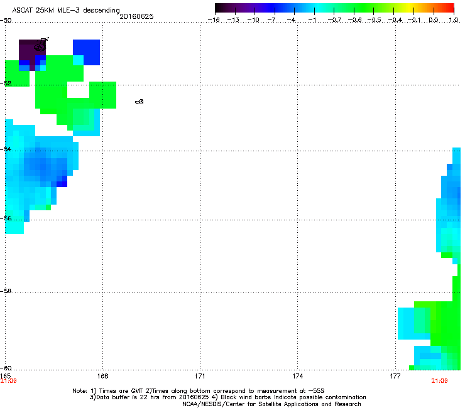Image resolution: width=465 pixels, height=408 pixels.
Task: Click the yellow section of the color scale
Action: (410, 8)
